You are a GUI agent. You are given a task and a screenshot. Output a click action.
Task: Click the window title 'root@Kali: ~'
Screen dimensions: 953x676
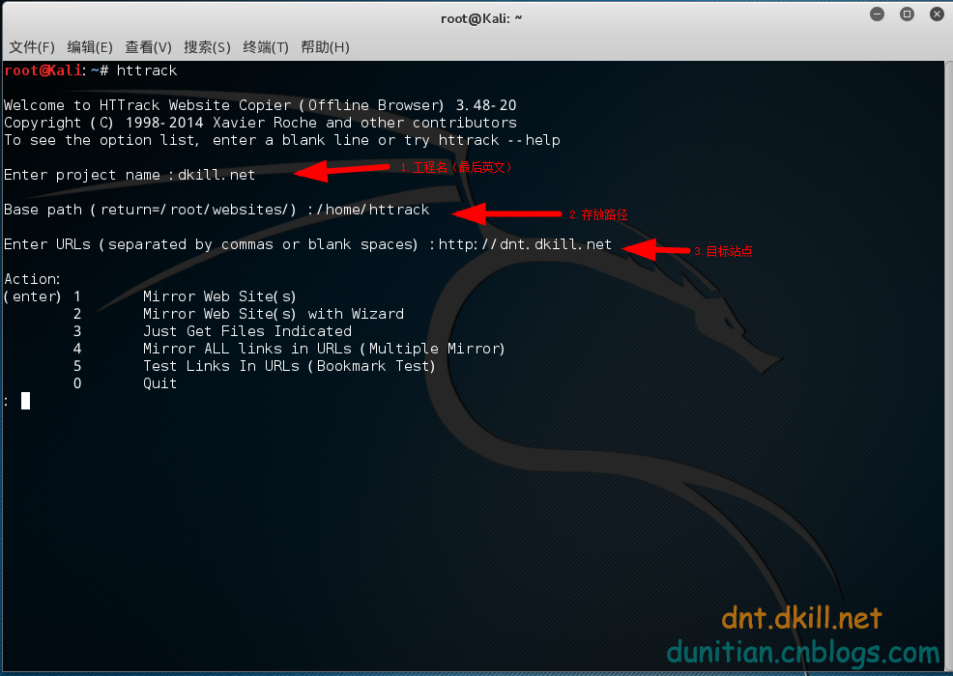481,18
